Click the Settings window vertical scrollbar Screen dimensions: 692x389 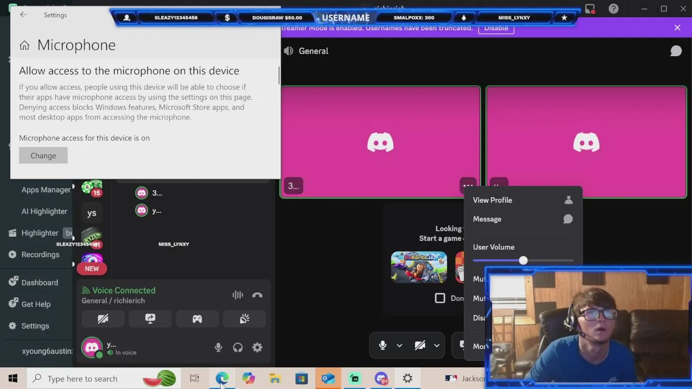tap(279, 75)
